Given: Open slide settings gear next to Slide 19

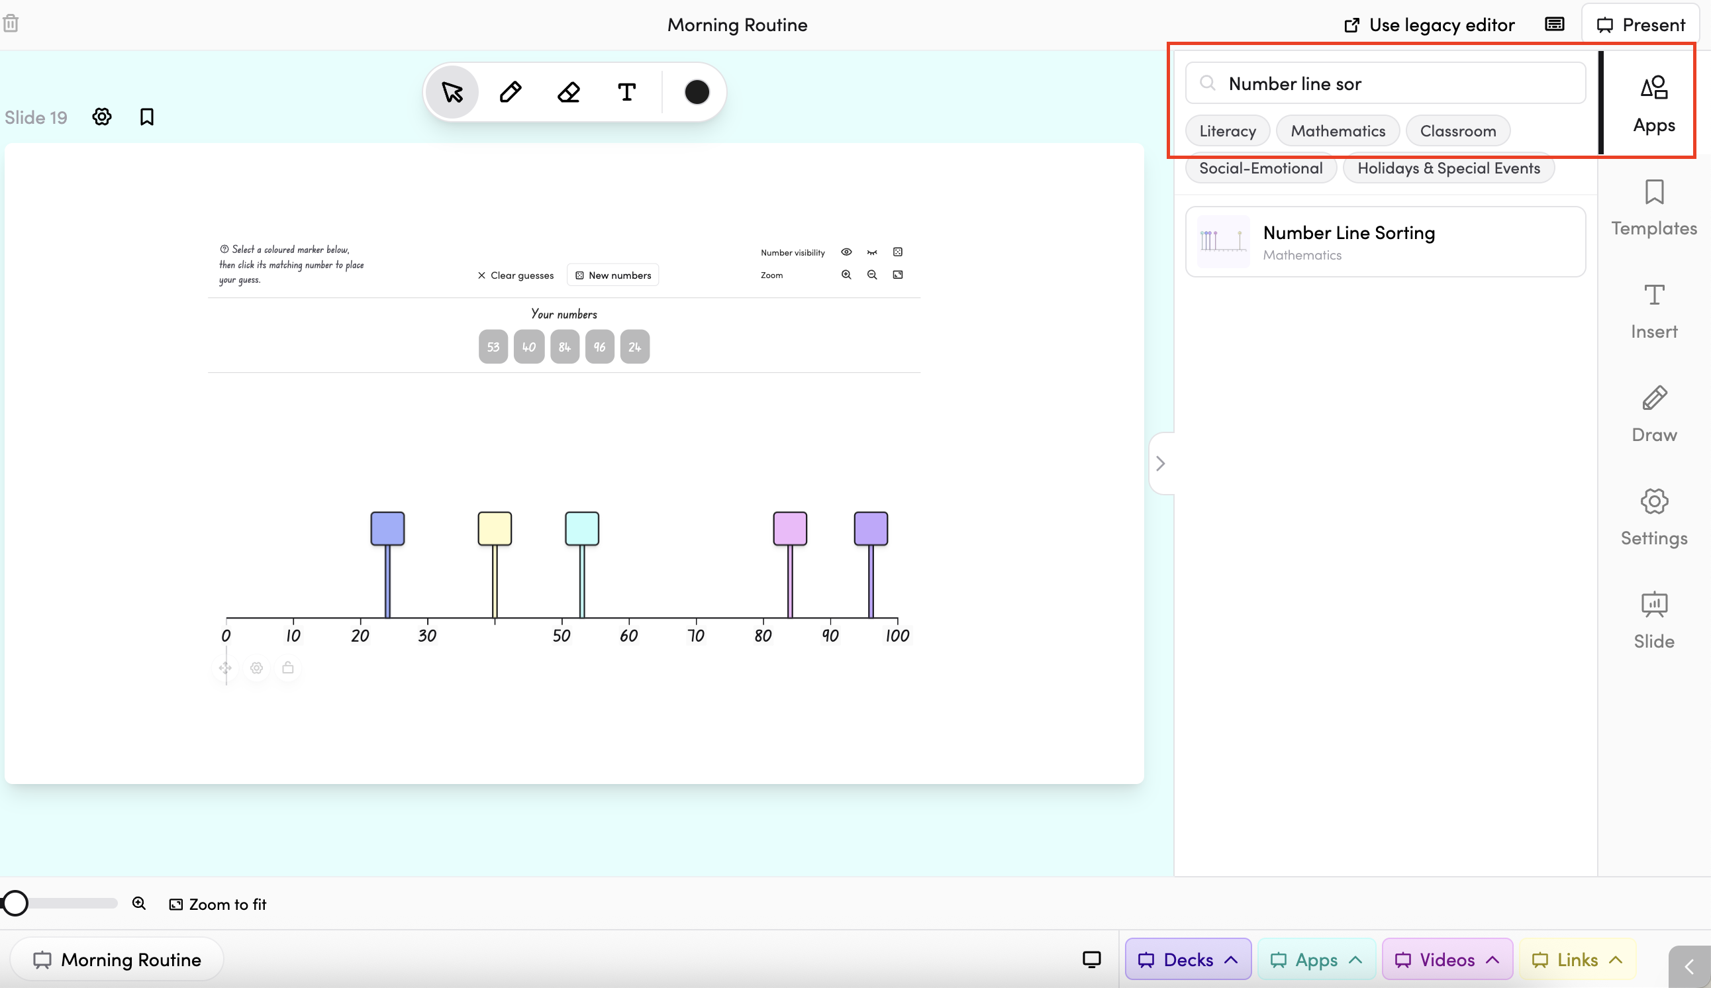Looking at the screenshot, I should [x=102, y=117].
